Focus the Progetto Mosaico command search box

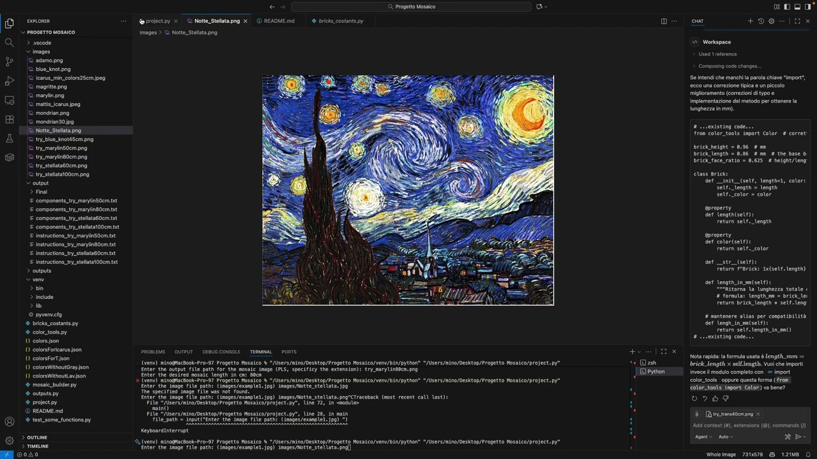411,6
